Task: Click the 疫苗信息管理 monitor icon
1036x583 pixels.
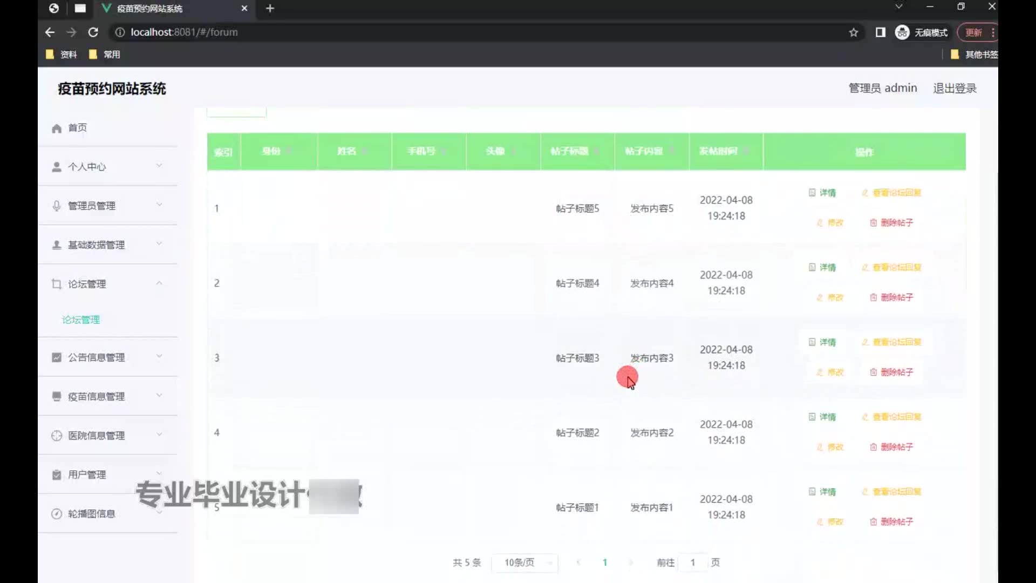Action: [x=57, y=396]
